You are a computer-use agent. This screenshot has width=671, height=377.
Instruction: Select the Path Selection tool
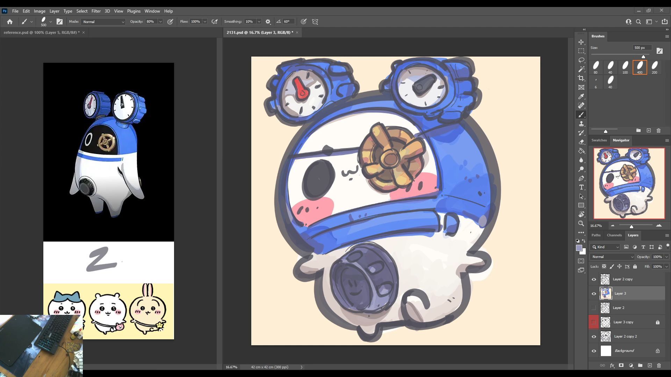click(x=581, y=196)
